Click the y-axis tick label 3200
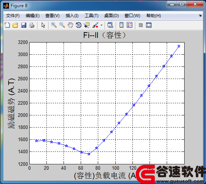This screenshot has width=206, height=184. tap(23, 42)
